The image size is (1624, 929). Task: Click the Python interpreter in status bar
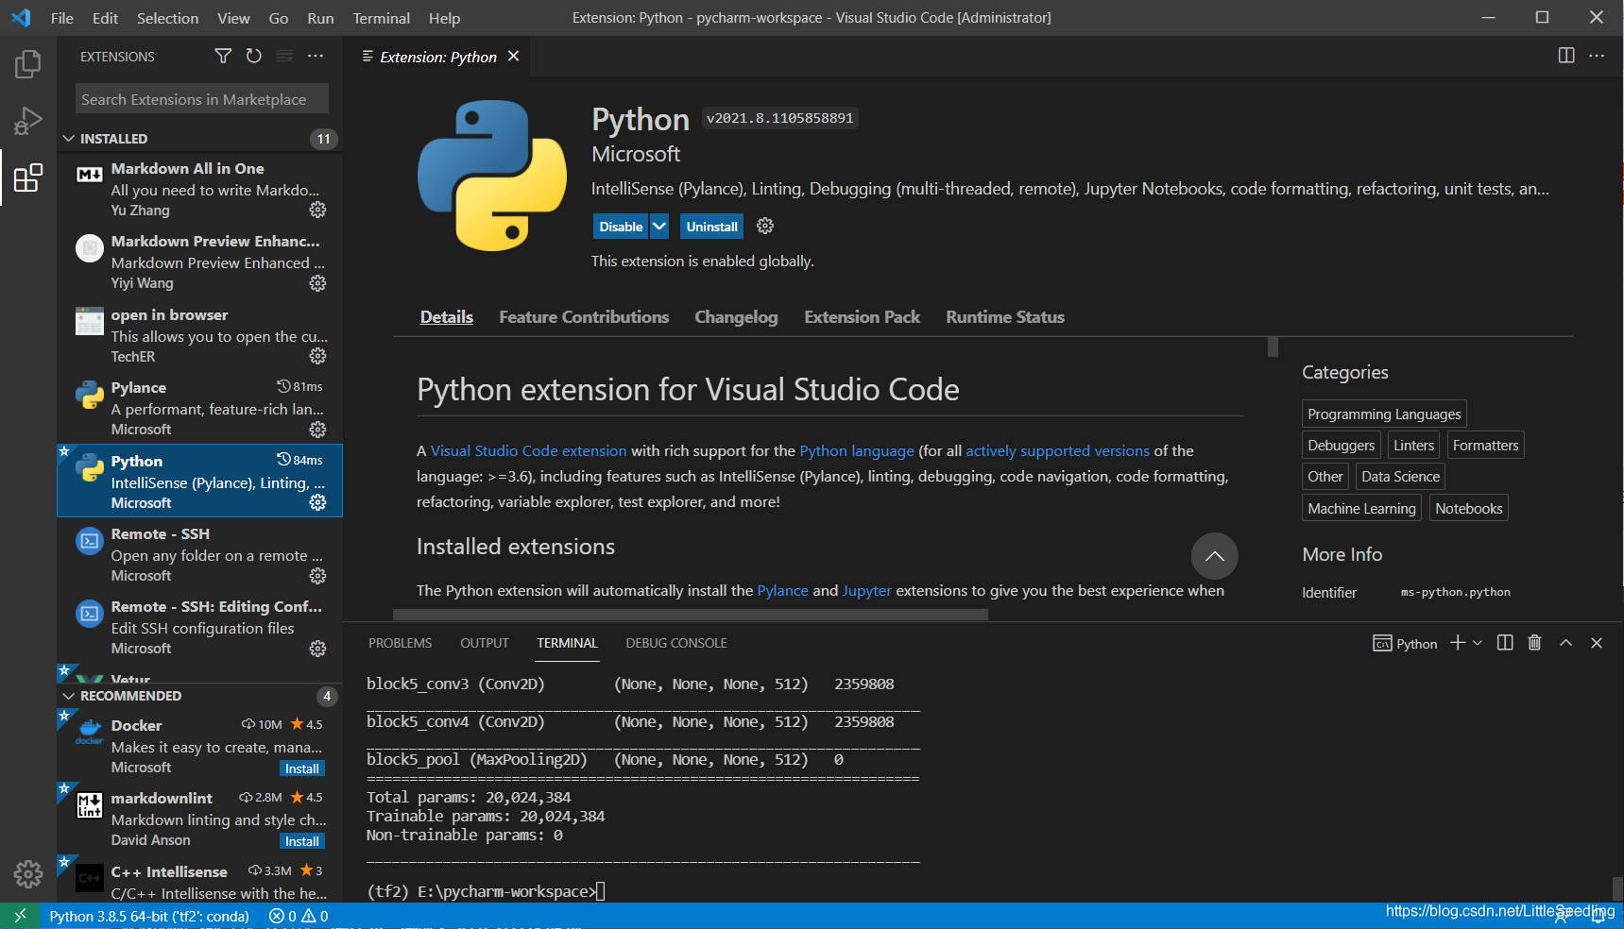(x=149, y=916)
